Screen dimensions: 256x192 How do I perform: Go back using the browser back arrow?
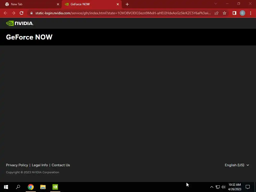(x=5, y=13)
